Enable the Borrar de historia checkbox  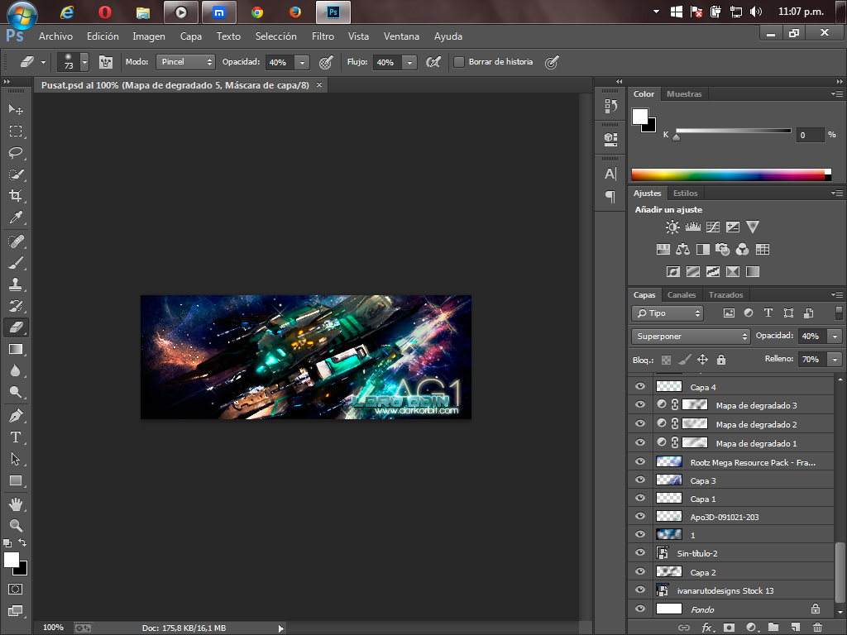point(458,62)
